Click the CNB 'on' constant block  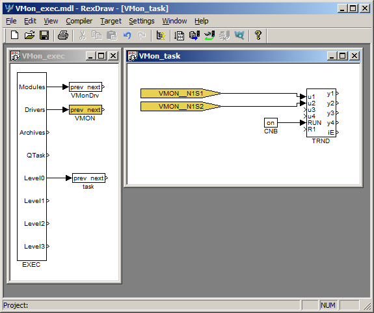[271, 122]
